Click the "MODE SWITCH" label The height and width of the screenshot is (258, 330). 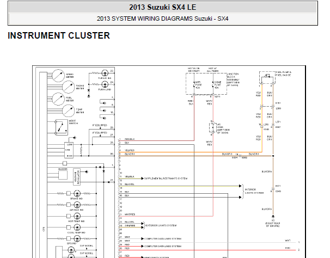(73, 122)
